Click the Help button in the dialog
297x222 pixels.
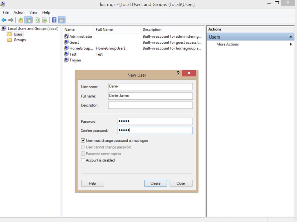coord(93,183)
